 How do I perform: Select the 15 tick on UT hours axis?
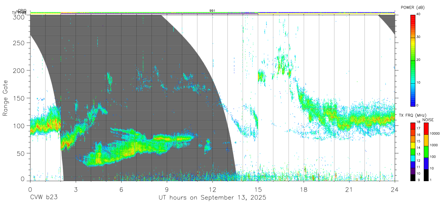click(258, 189)
